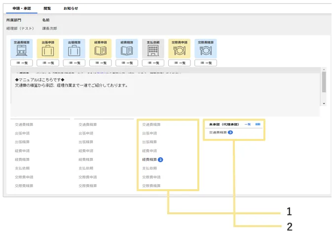The width and height of the screenshot is (332, 234).
Task: Click the notice area scrollbar down arrow
Action: [x=324, y=103]
